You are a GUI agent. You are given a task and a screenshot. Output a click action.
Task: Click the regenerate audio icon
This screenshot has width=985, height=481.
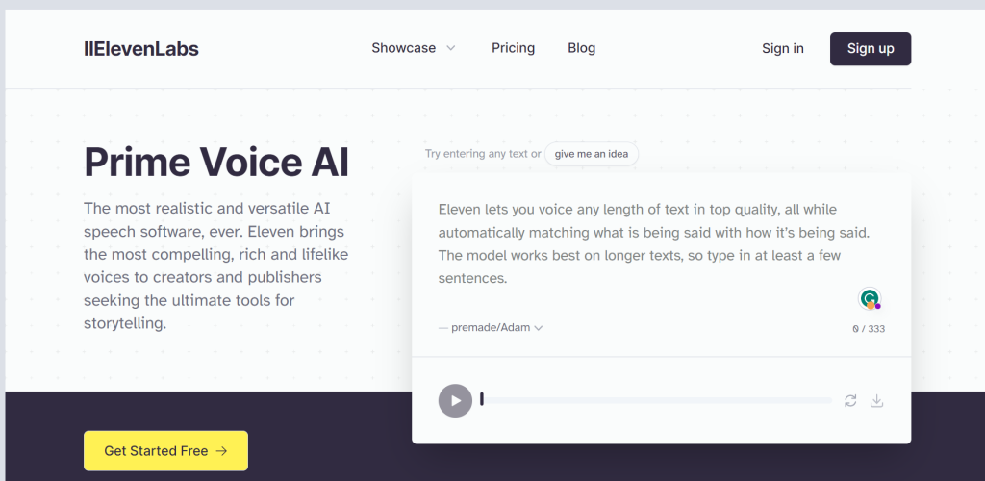coord(850,400)
